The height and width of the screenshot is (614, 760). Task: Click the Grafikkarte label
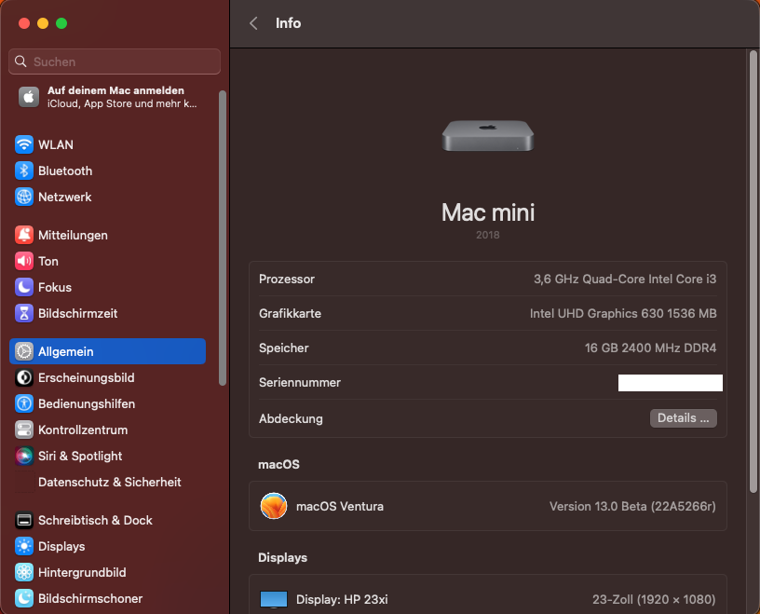pyautogui.click(x=290, y=313)
